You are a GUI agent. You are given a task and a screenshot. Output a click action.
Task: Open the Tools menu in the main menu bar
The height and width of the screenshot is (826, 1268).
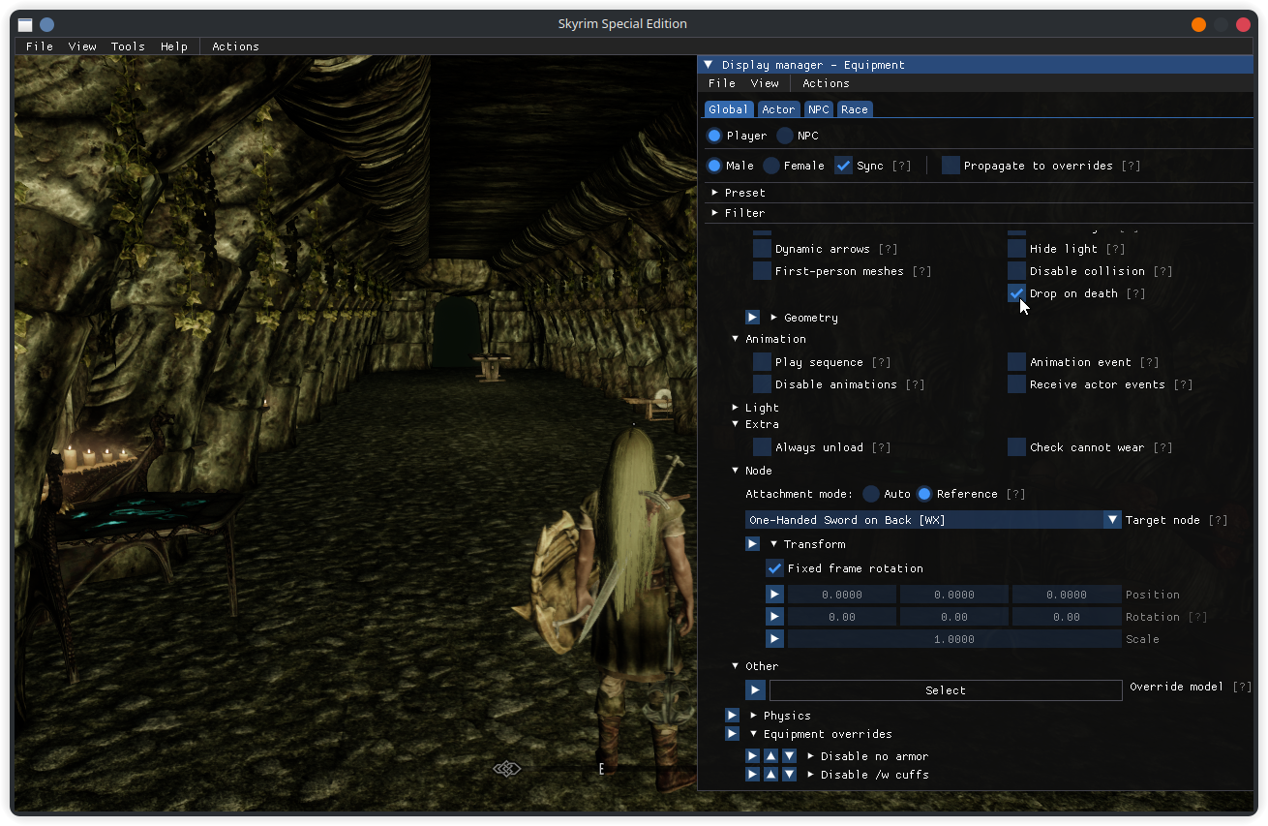[128, 46]
